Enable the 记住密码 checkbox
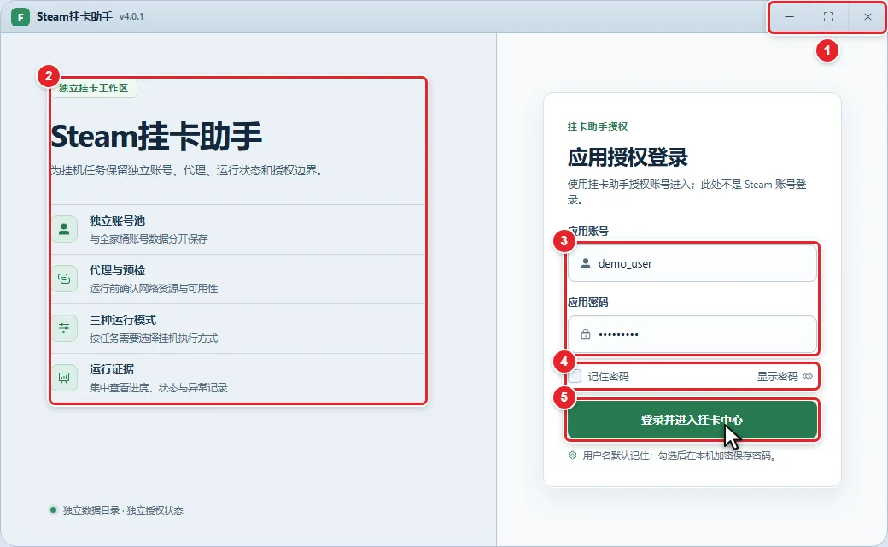The height and width of the screenshot is (547, 888). [x=575, y=376]
